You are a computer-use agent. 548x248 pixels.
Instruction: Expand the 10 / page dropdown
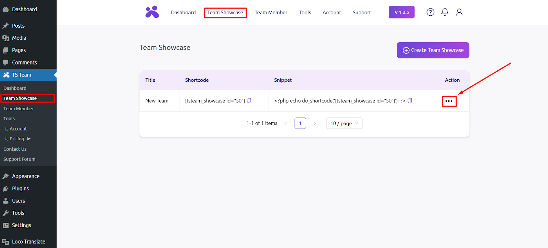click(x=344, y=123)
